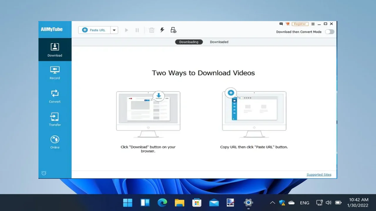This screenshot has width=376, height=211.
Task: Start downloads with the play icon
Action: click(x=126, y=30)
